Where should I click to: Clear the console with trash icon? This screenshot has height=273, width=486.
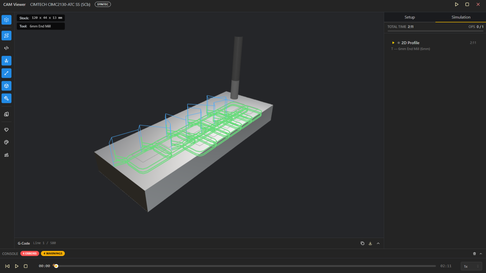tap(474, 254)
